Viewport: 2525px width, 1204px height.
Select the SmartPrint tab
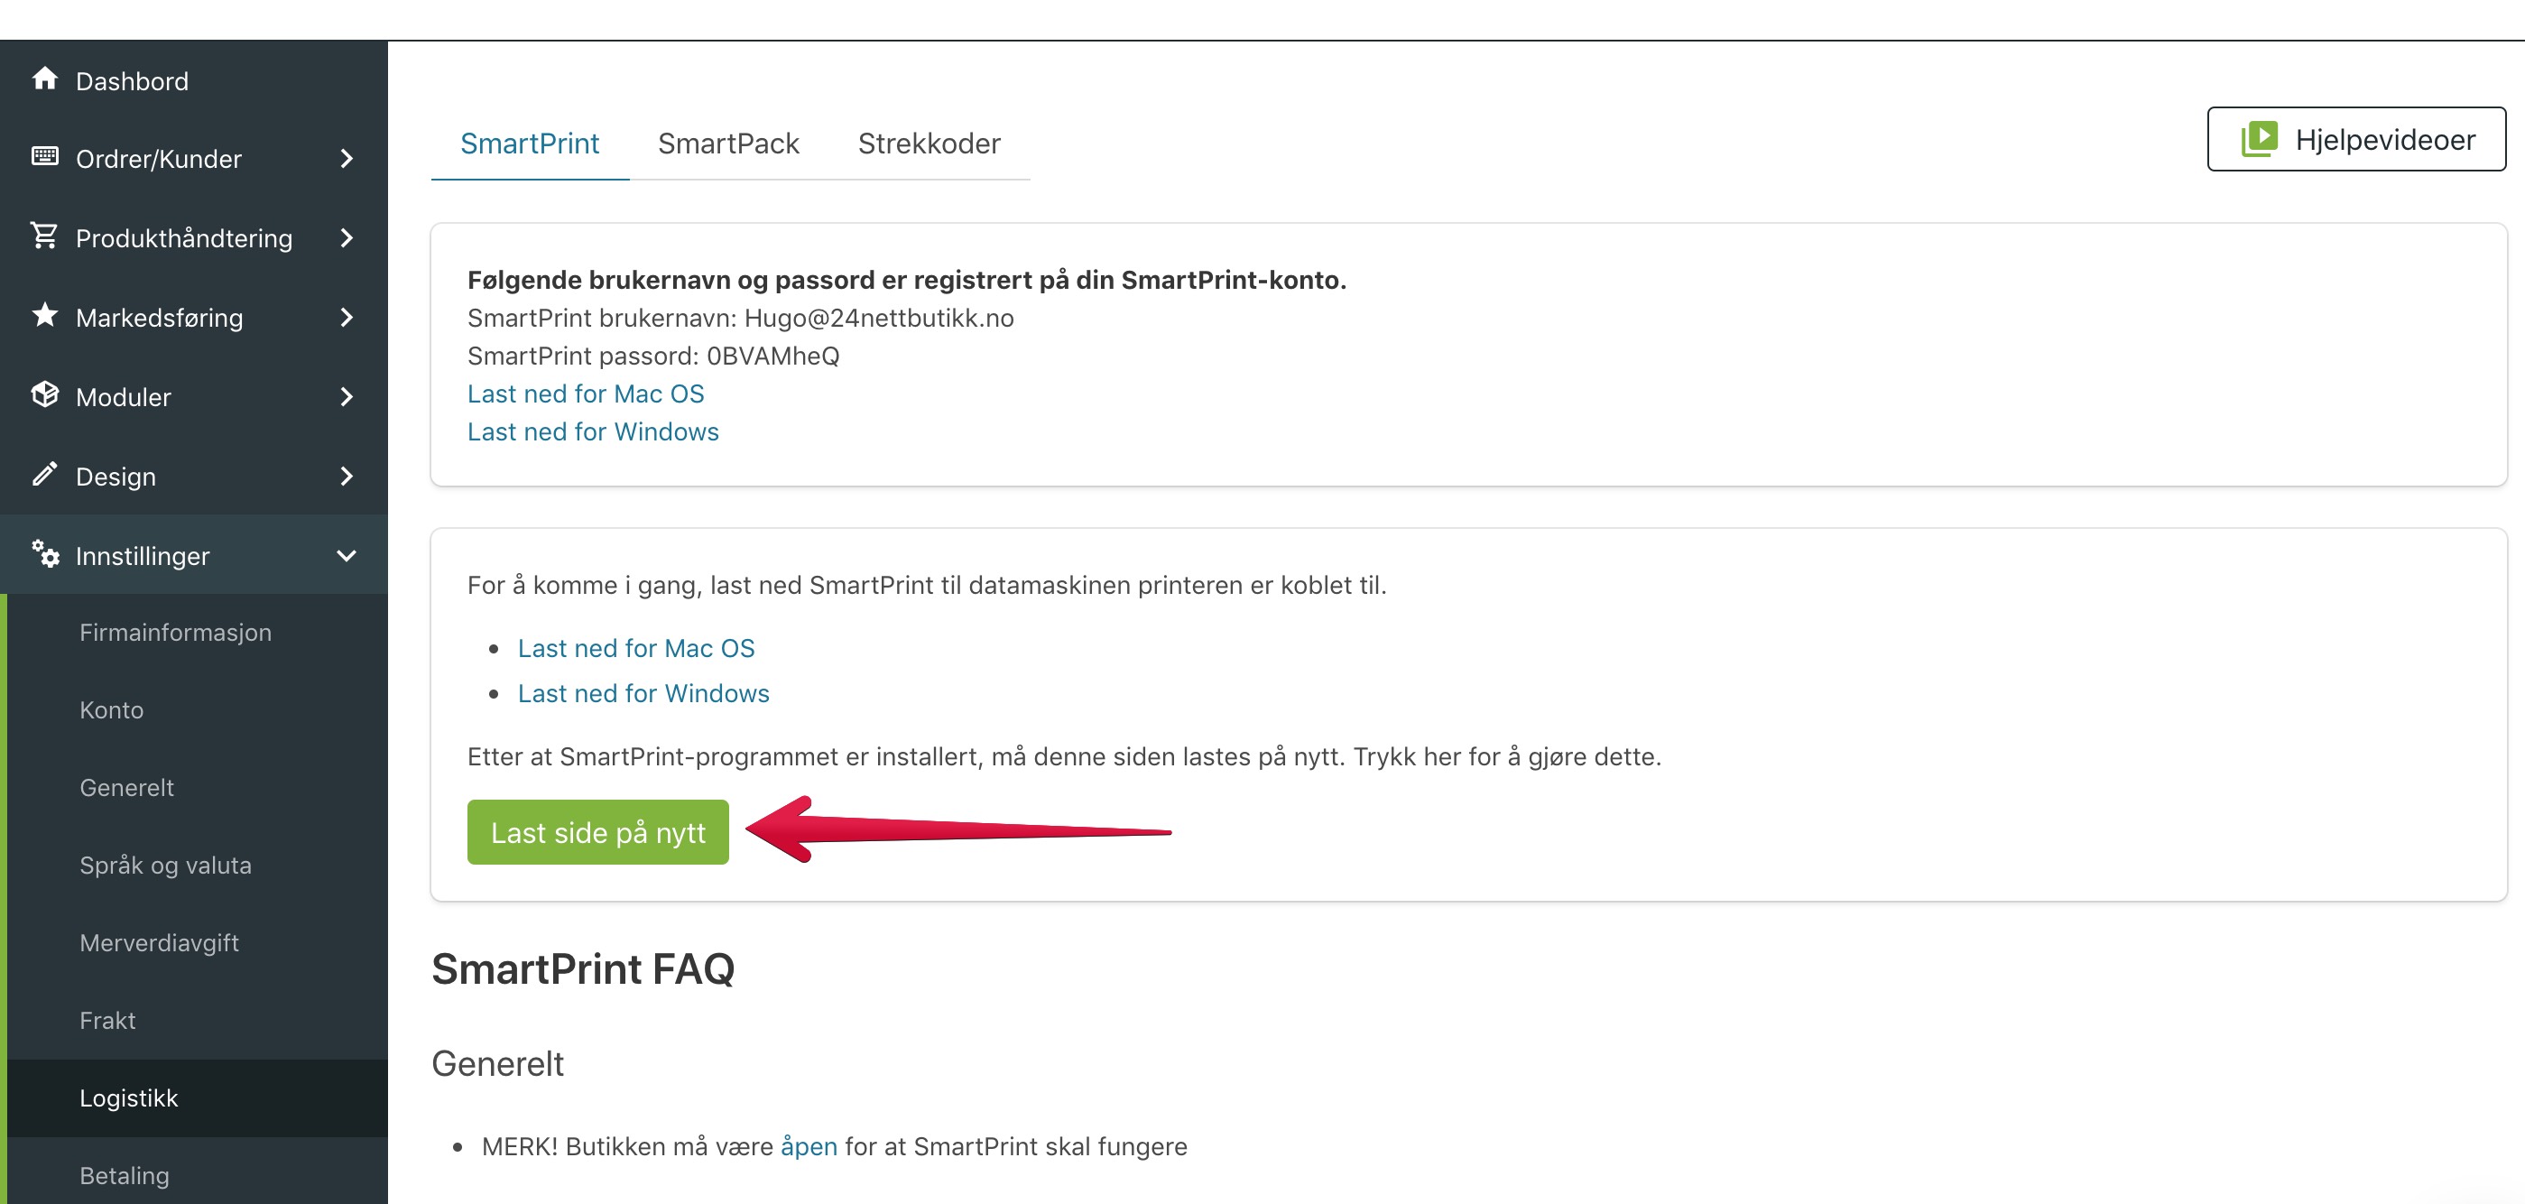(530, 144)
